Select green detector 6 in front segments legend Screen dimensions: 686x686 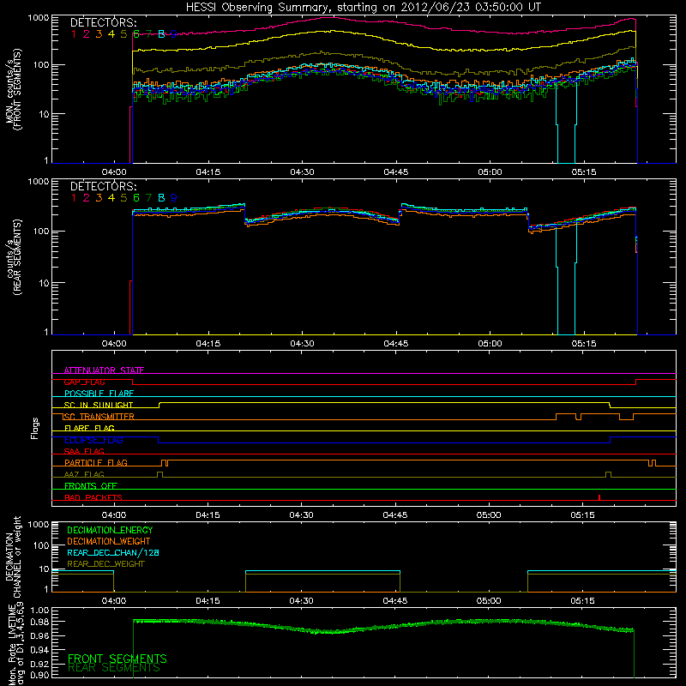[x=136, y=34]
